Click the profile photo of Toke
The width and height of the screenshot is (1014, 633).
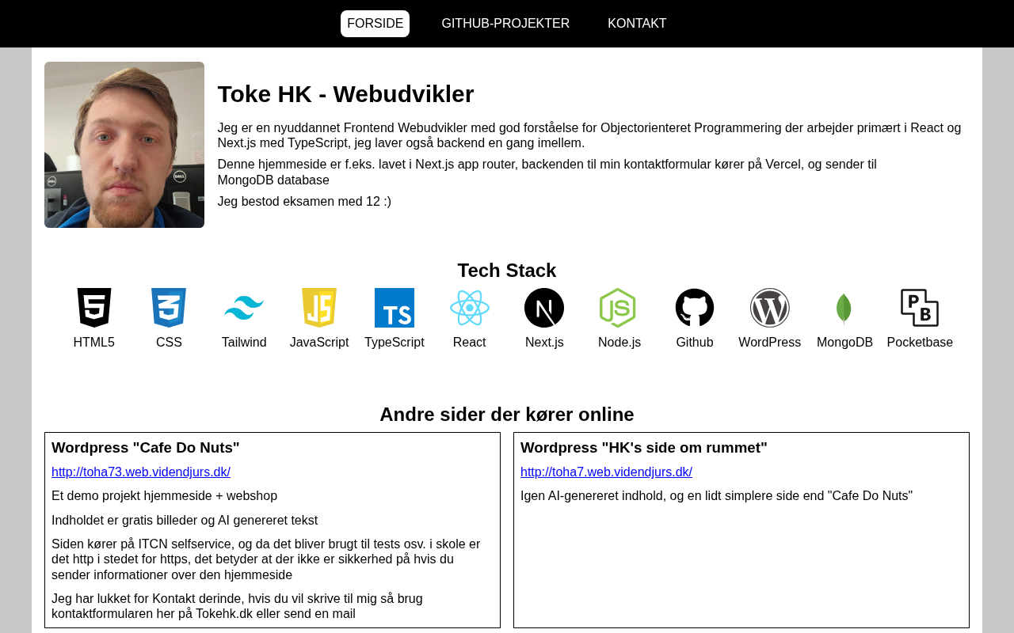tap(124, 145)
